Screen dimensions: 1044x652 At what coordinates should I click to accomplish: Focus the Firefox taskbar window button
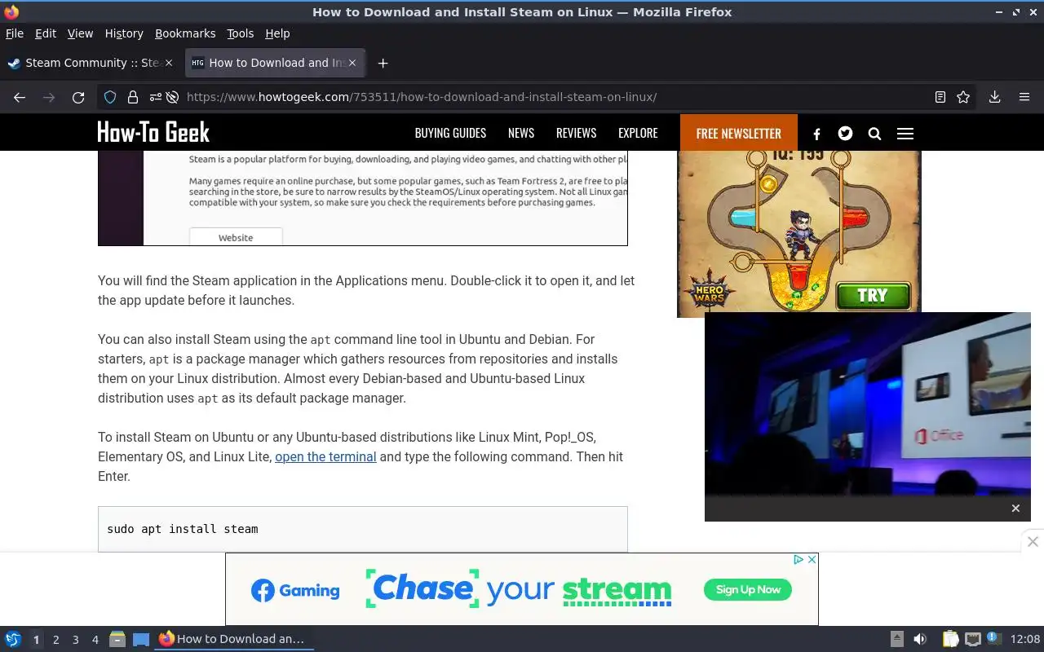pyautogui.click(x=234, y=639)
